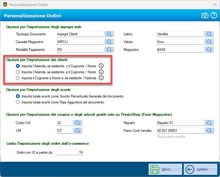
Task: Select 'Importa il Cognome e Nome e, se esistente, l'Azienda'
Action: (x=56, y=78)
